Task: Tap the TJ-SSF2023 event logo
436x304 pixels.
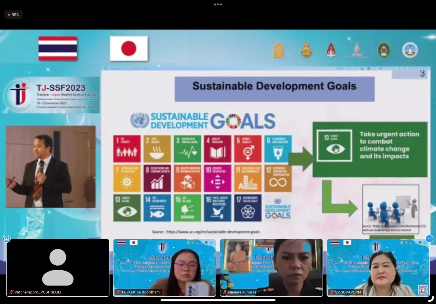Action: click(51, 95)
